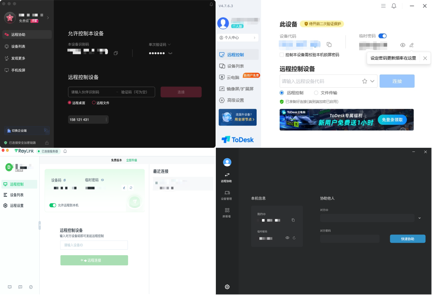Click the 快速协助 button
432x295 pixels.
coord(407,239)
